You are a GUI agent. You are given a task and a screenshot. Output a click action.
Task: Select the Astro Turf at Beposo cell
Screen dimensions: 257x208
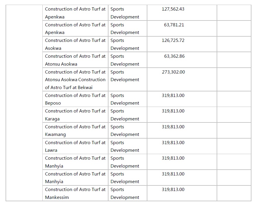(x=75, y=99)
